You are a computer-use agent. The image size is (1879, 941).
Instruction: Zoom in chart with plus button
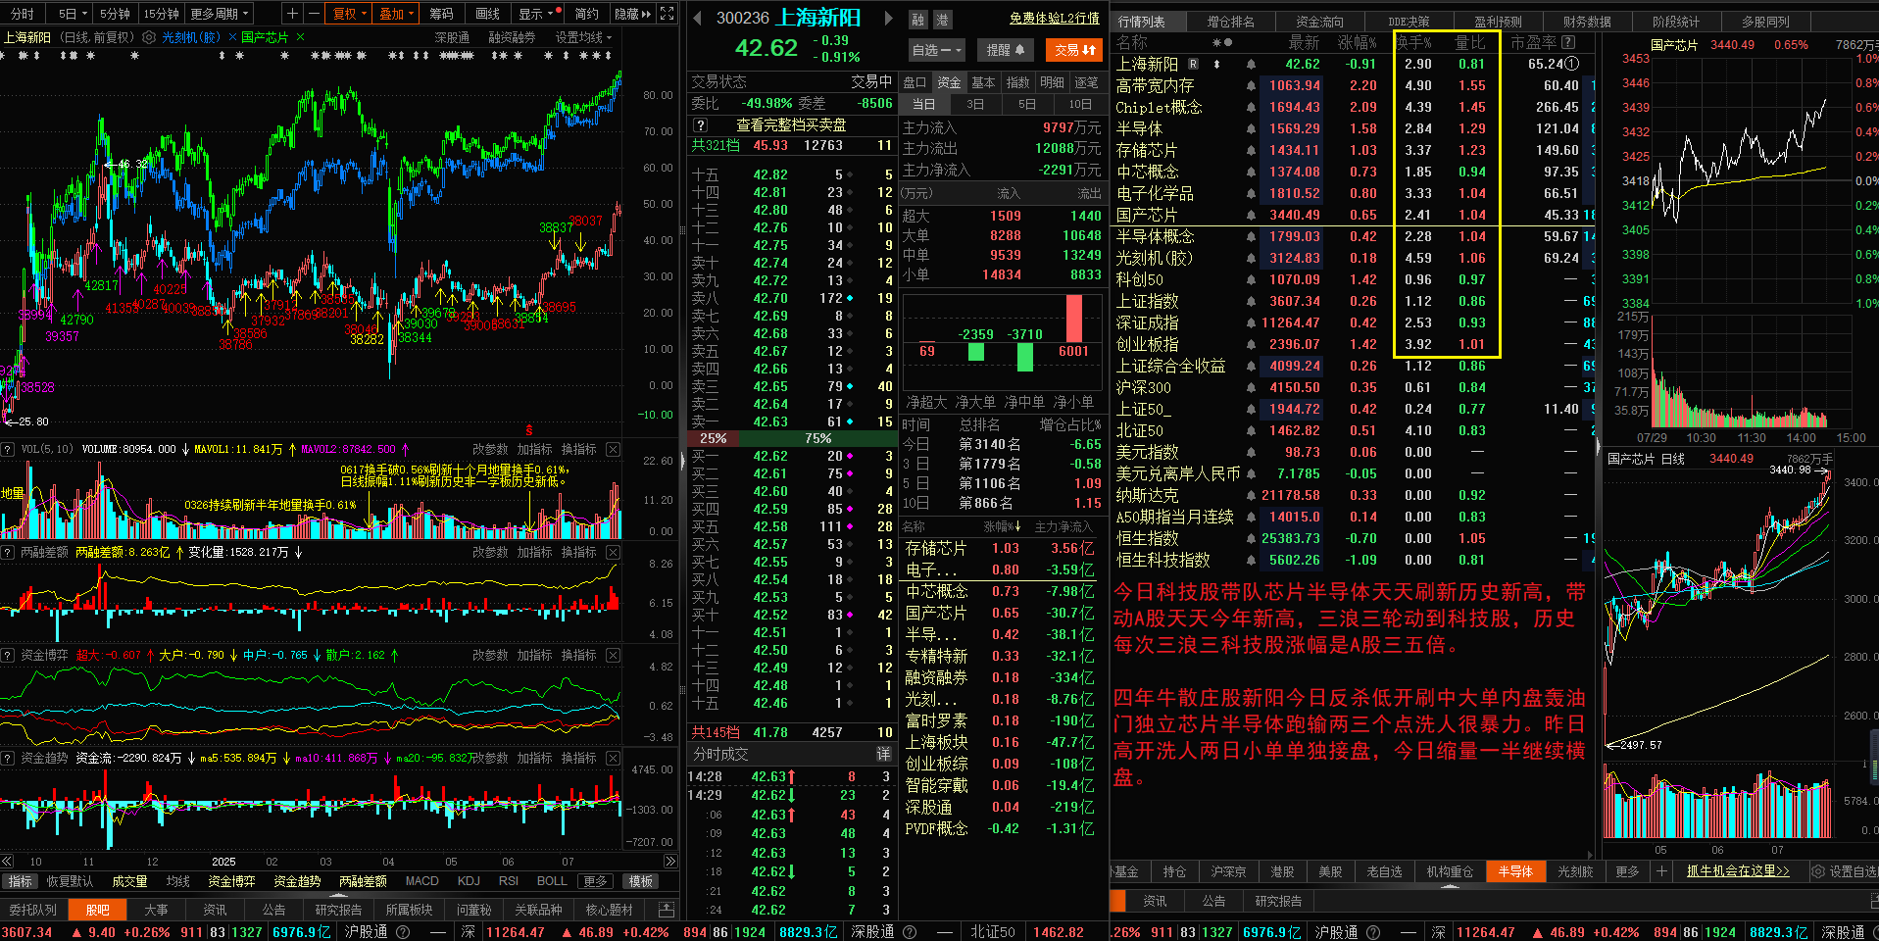click(292, 14)
